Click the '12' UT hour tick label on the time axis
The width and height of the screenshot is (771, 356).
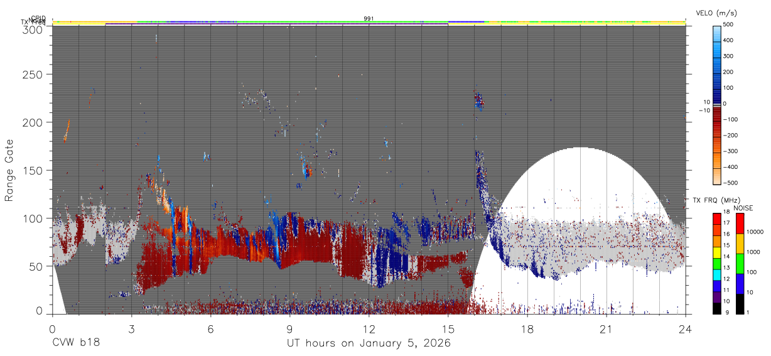(369, 328)
